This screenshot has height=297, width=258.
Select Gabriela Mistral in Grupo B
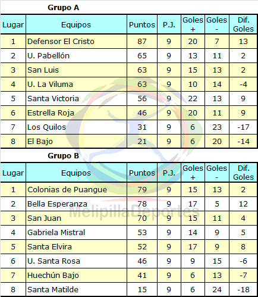click(x=76, y=233)
